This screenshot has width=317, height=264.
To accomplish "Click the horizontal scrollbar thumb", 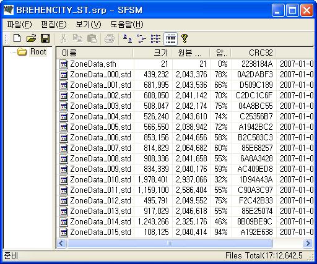I will point(170,244).
